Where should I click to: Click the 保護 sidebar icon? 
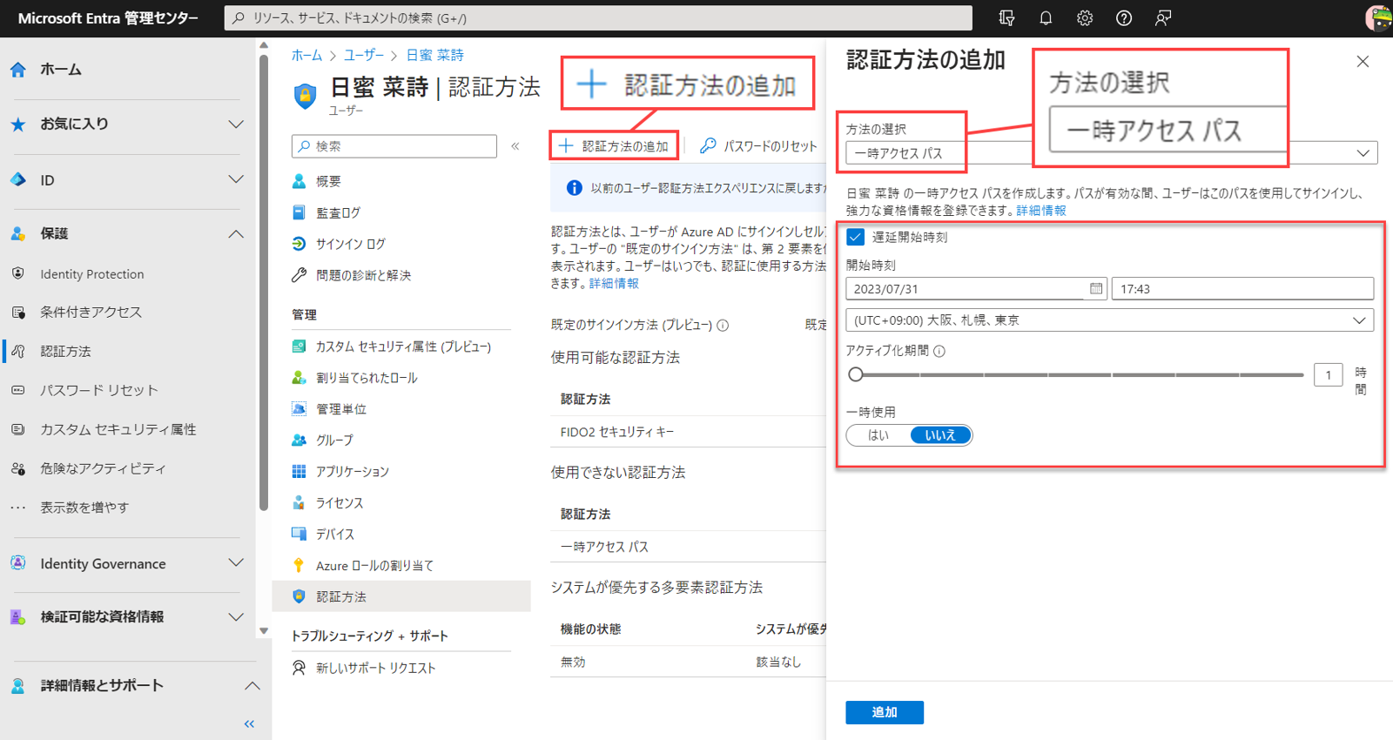(x=18, y=233)
